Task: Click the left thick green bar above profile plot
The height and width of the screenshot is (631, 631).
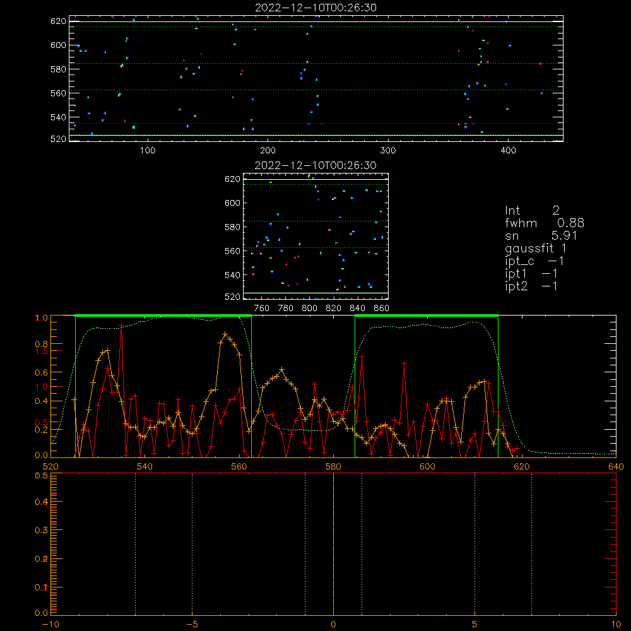Action: tap(163, 315)
